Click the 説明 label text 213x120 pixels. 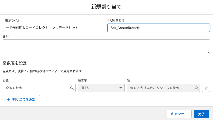[5, 36]
